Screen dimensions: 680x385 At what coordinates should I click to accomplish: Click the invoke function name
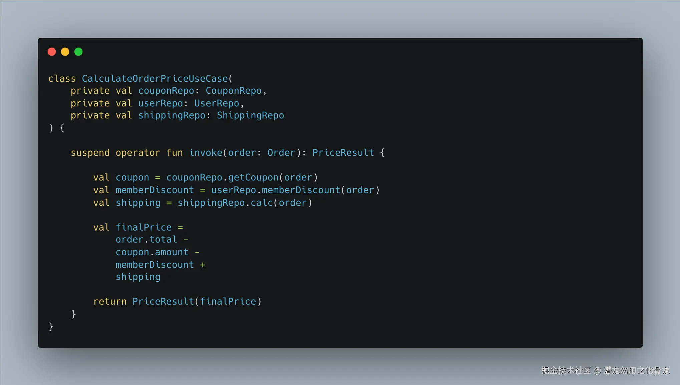point(206,153)
